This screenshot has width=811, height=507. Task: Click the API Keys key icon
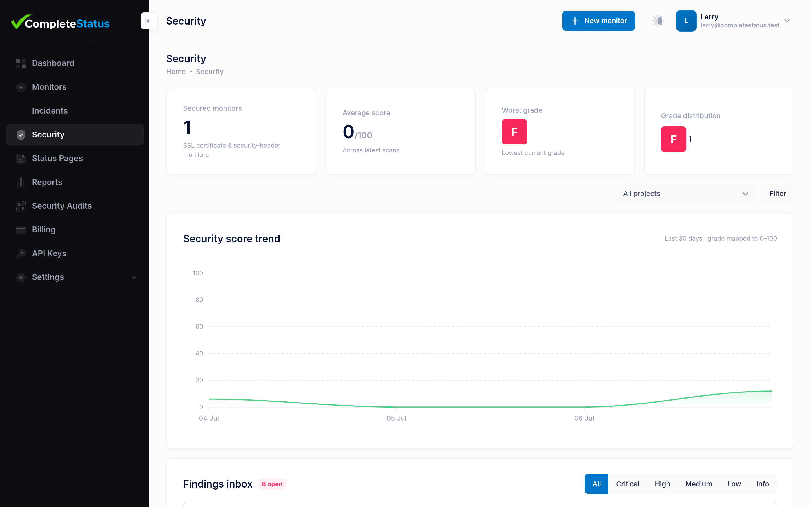point(21,253)
